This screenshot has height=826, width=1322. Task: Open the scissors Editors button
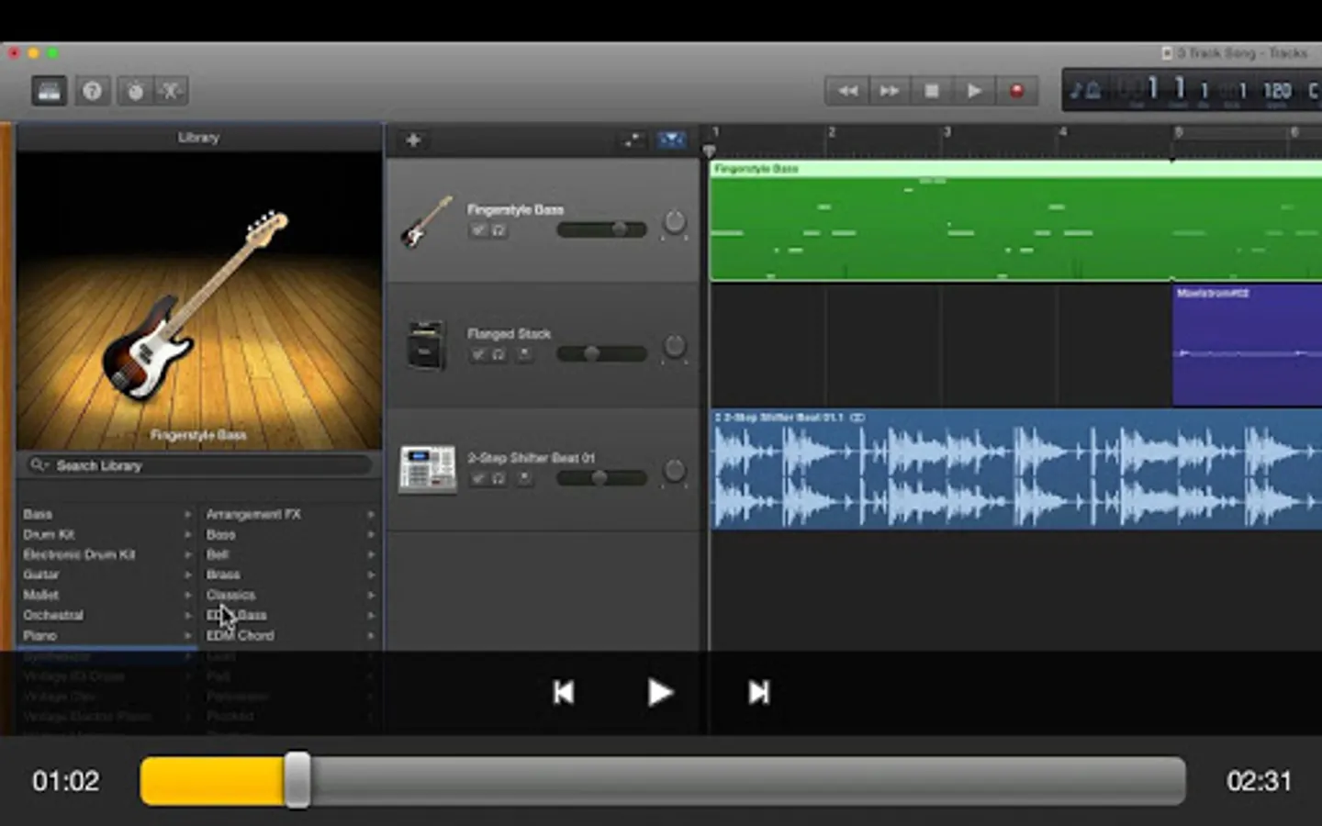[171, 91]
